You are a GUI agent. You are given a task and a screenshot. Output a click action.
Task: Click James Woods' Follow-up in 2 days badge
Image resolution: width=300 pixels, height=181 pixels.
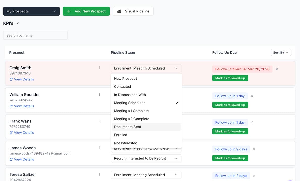pyautogui.click(x=231, y=149)
